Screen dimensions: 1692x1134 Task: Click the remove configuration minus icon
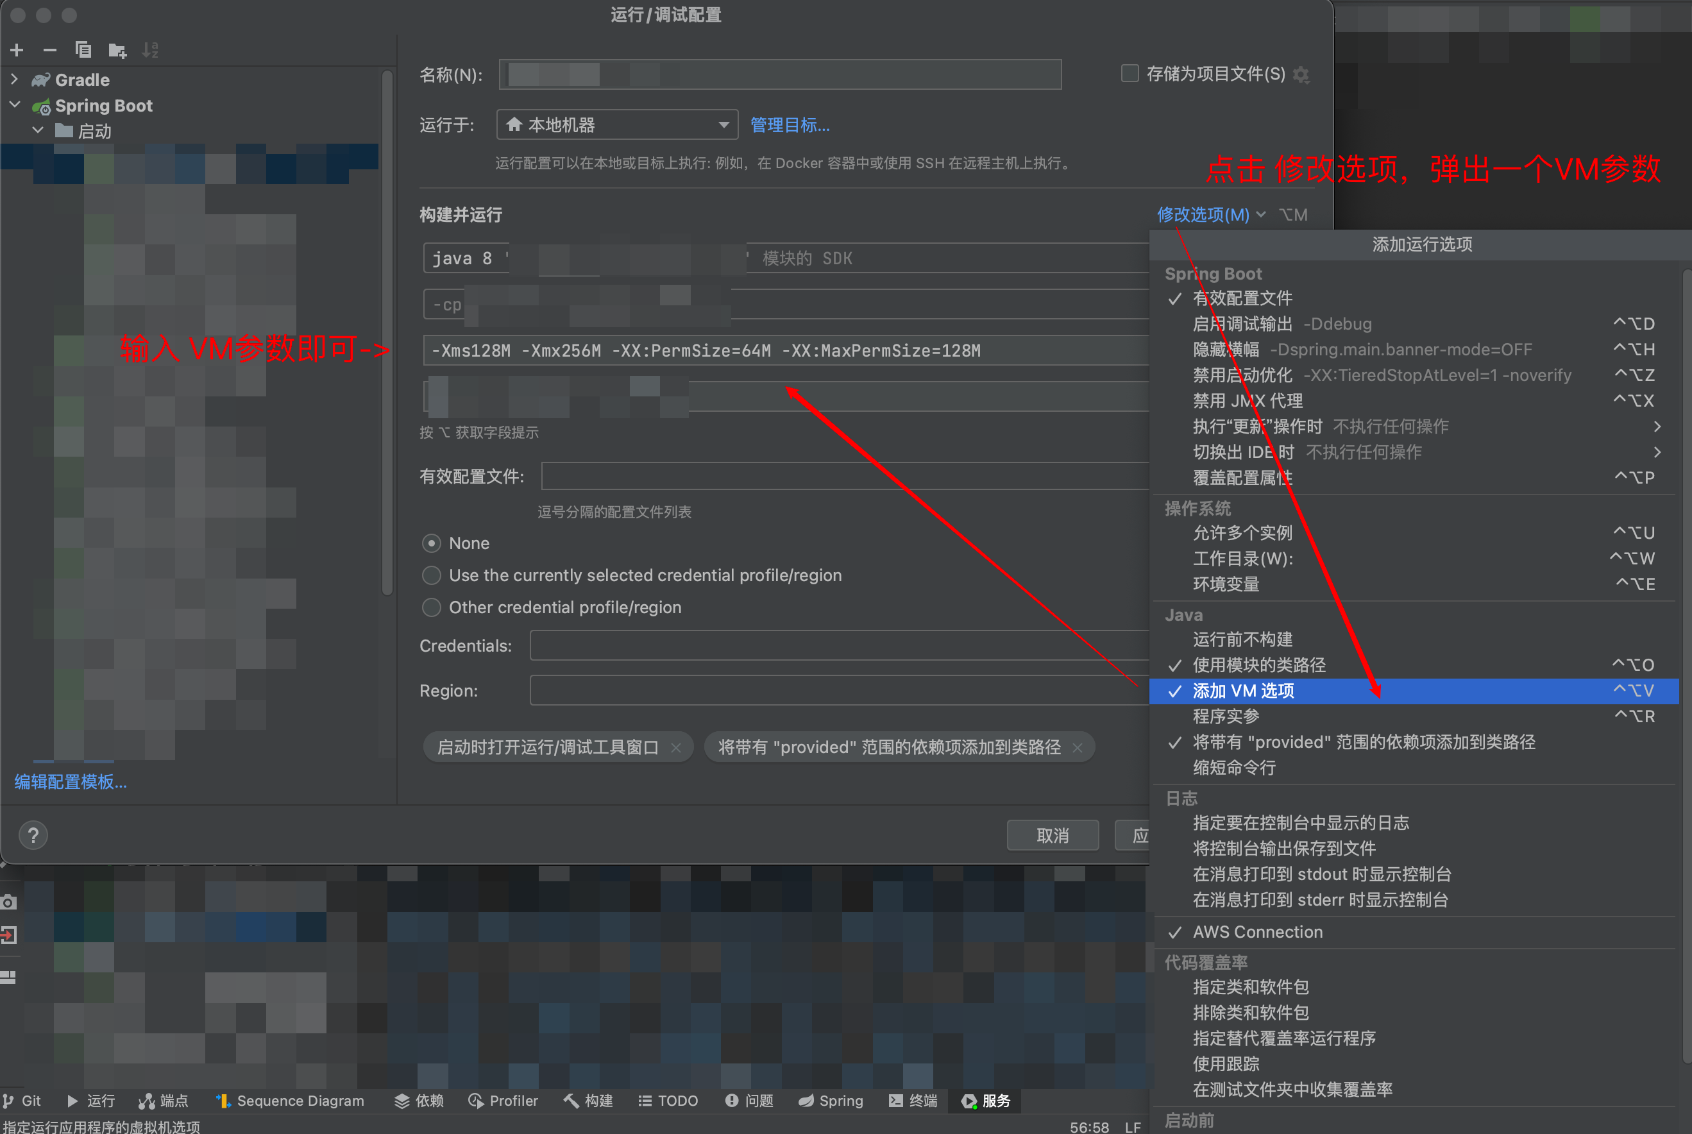(x=50, y=50)
